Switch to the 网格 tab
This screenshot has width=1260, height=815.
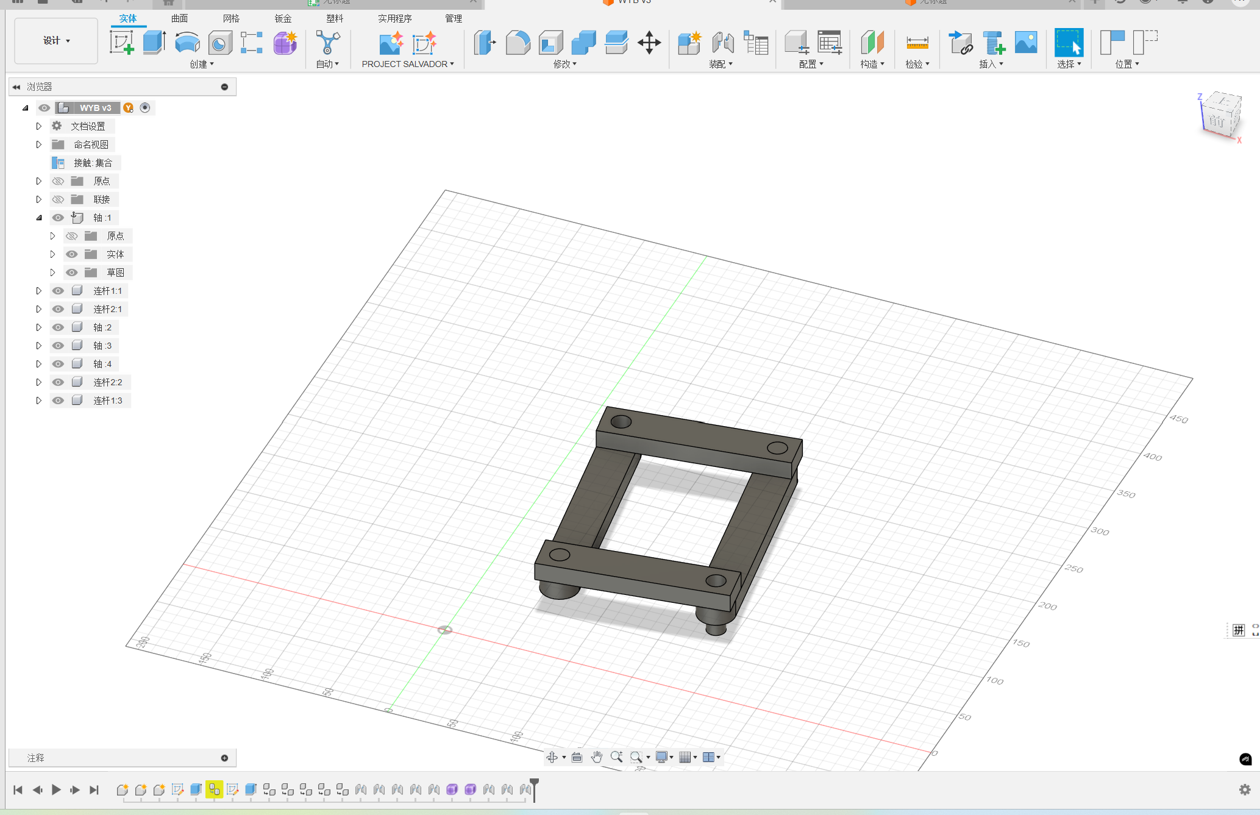coord(232,18)
